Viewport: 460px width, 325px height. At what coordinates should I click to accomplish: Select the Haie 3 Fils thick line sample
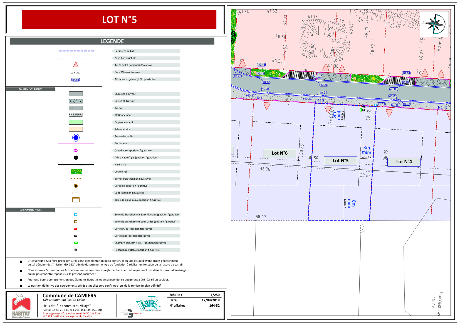[76, 165]
